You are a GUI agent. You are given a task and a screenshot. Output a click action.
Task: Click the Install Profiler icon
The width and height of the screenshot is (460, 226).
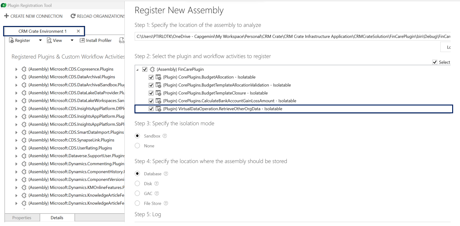tap(83, 40)
